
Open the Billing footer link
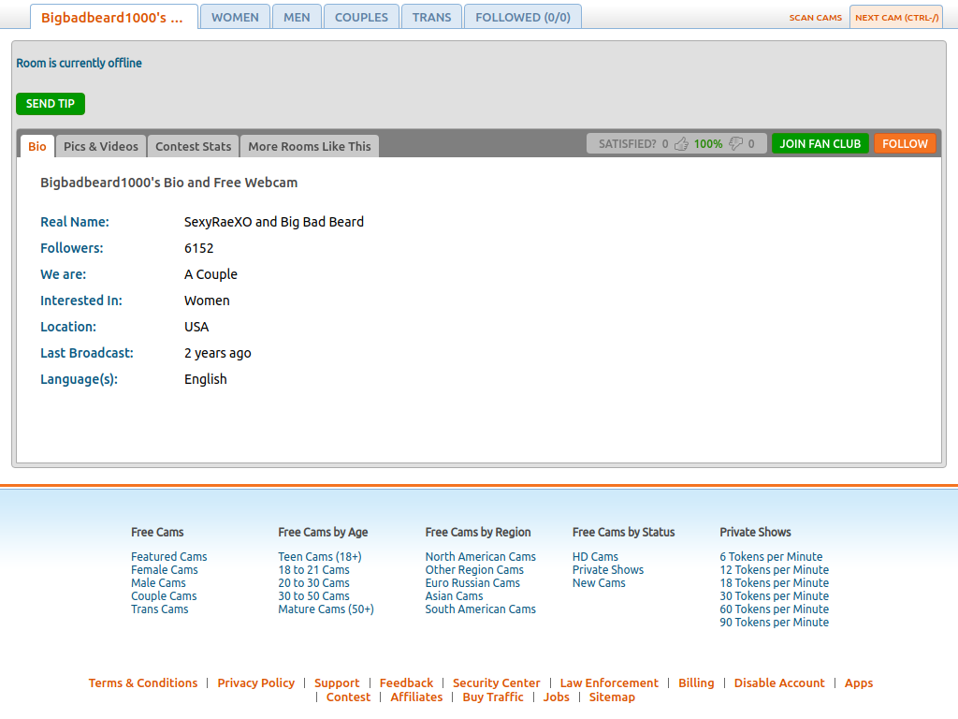696,682
